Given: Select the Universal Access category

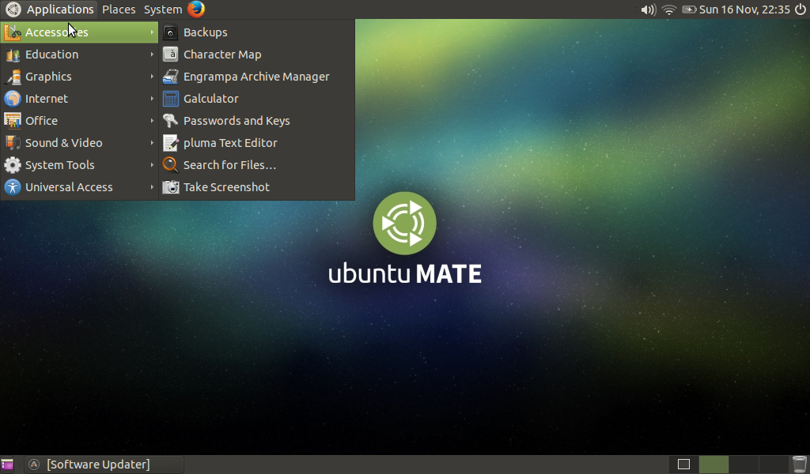Looking at the screenshot, I should (x=80, y=187).
